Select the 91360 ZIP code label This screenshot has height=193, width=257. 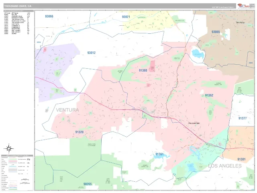click(x=143, y=70)
